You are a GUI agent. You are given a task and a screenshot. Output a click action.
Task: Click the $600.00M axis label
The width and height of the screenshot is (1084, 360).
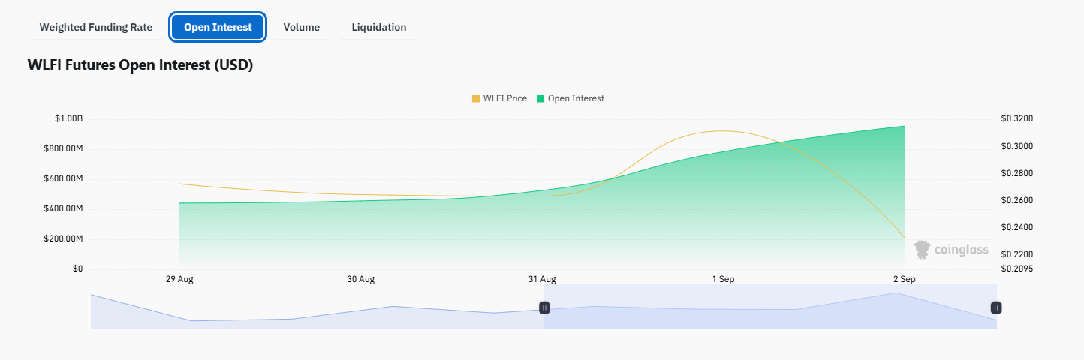(64, 178)
